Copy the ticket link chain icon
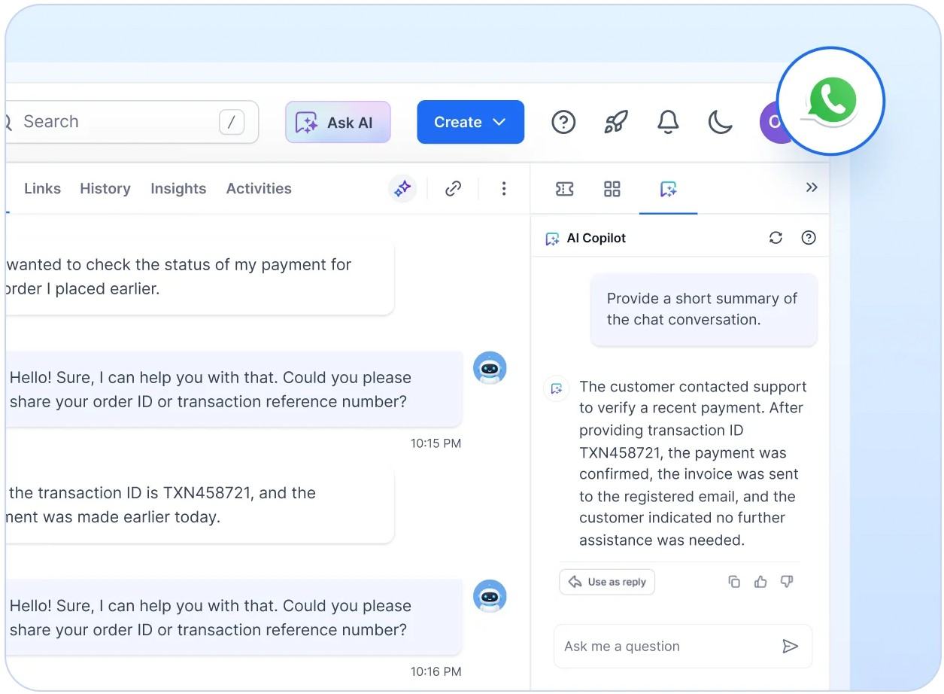 point(453,188)
